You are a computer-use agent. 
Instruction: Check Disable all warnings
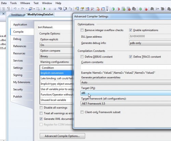tap(41, 107)
